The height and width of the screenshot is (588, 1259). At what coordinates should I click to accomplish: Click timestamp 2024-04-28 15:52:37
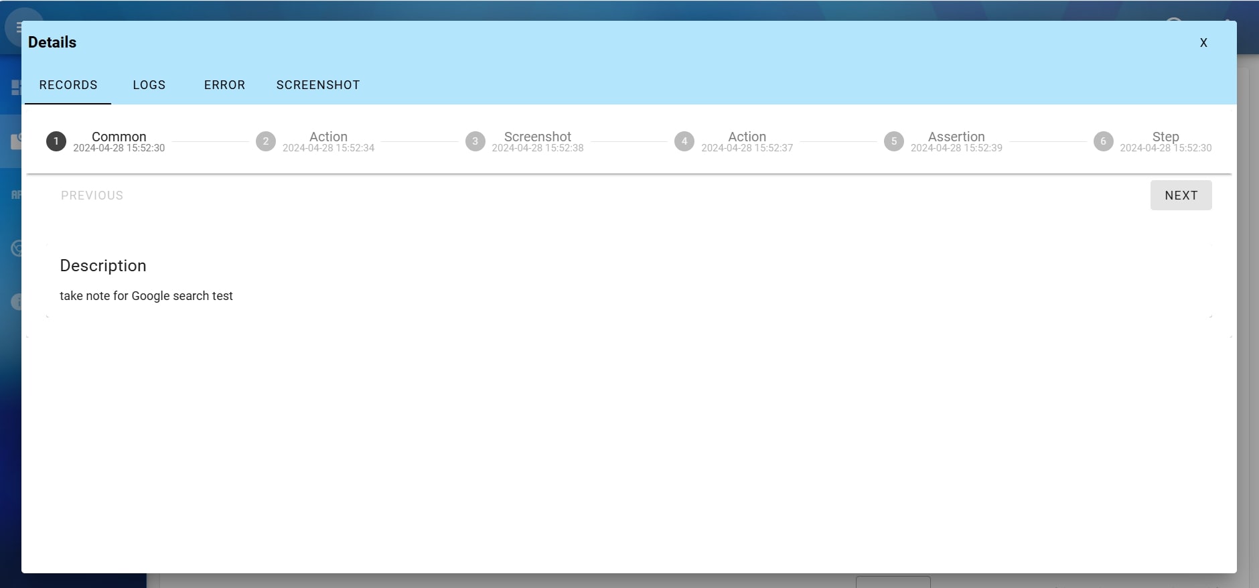point(747,148)
